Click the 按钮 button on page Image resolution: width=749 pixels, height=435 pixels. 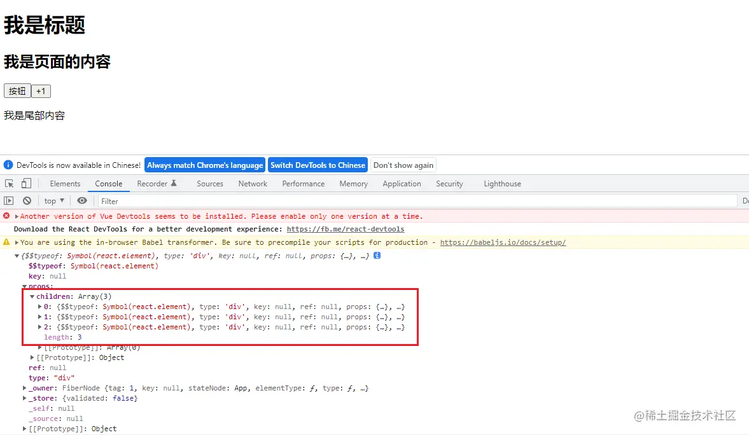click(17, 91)
